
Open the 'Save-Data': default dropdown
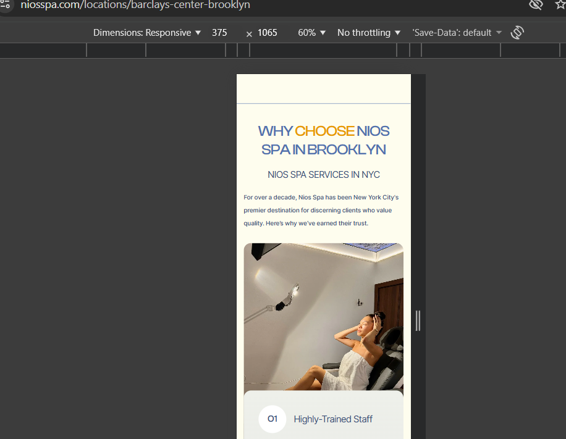457,33
